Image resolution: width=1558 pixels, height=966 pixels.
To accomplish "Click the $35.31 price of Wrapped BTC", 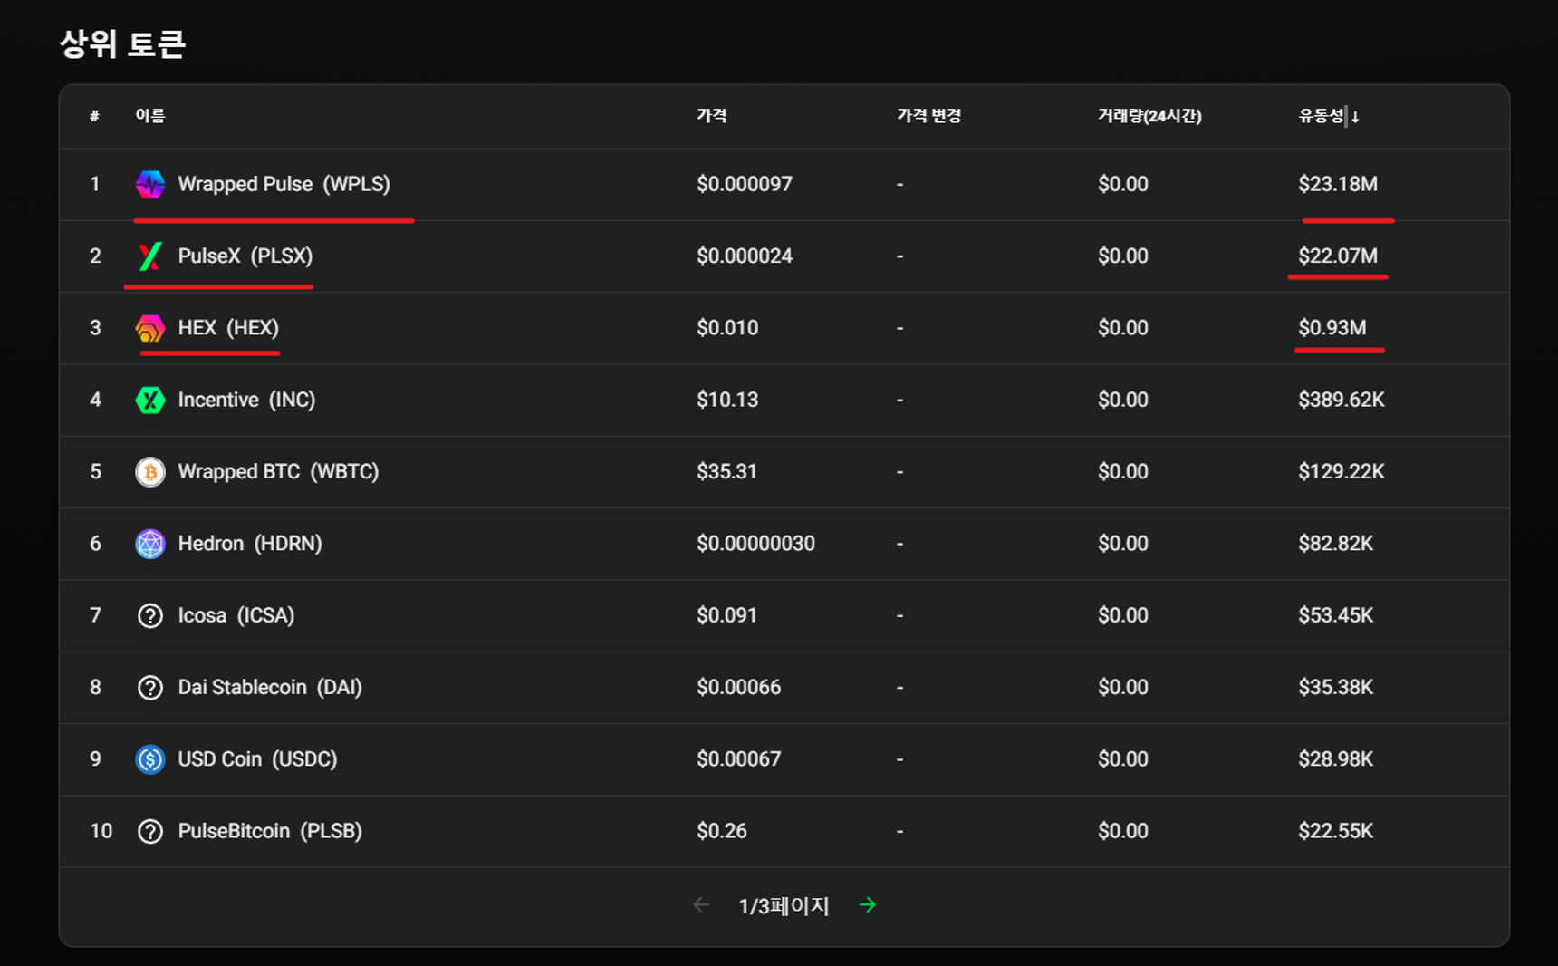I will click(726, 471).
